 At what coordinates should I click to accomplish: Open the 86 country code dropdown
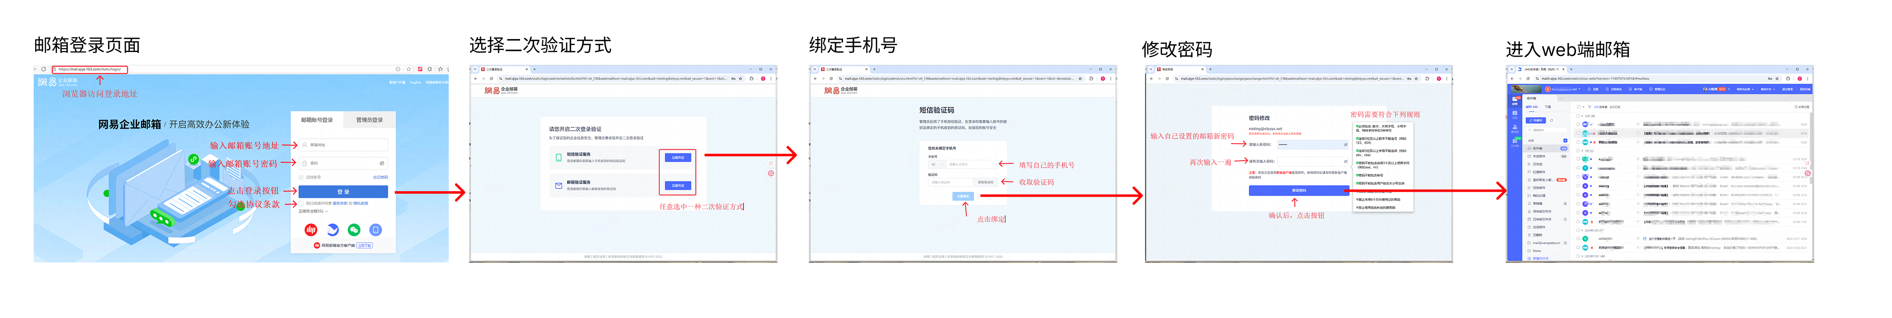click(937, 164)
